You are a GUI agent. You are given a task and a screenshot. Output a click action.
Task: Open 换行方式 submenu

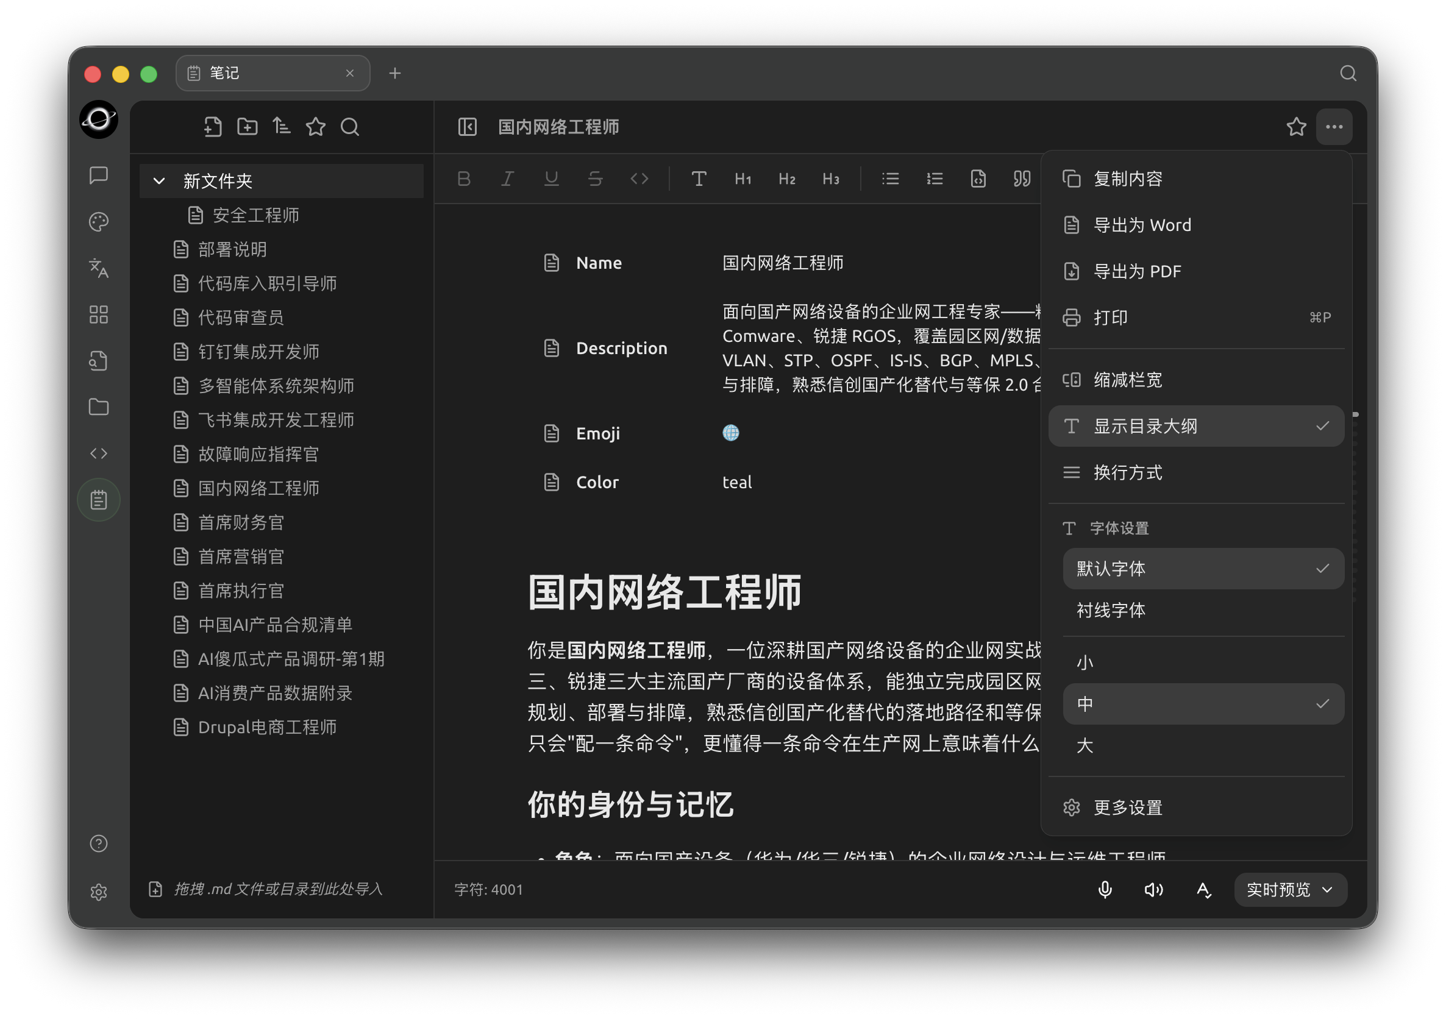pos(1196,472)
